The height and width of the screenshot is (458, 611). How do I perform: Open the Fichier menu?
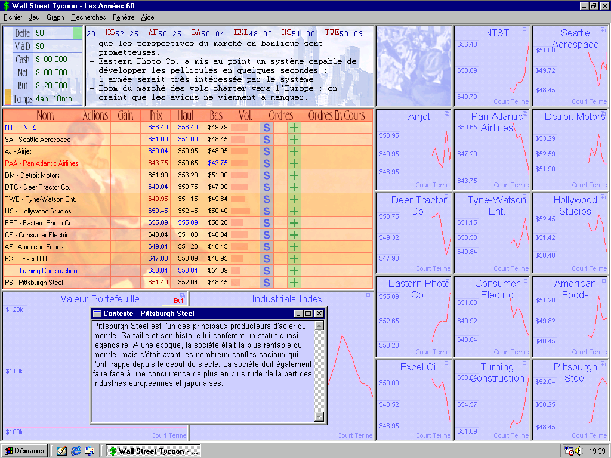13,17
